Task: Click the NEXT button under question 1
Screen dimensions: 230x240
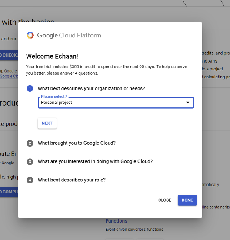Action: [x=47, y=123]
